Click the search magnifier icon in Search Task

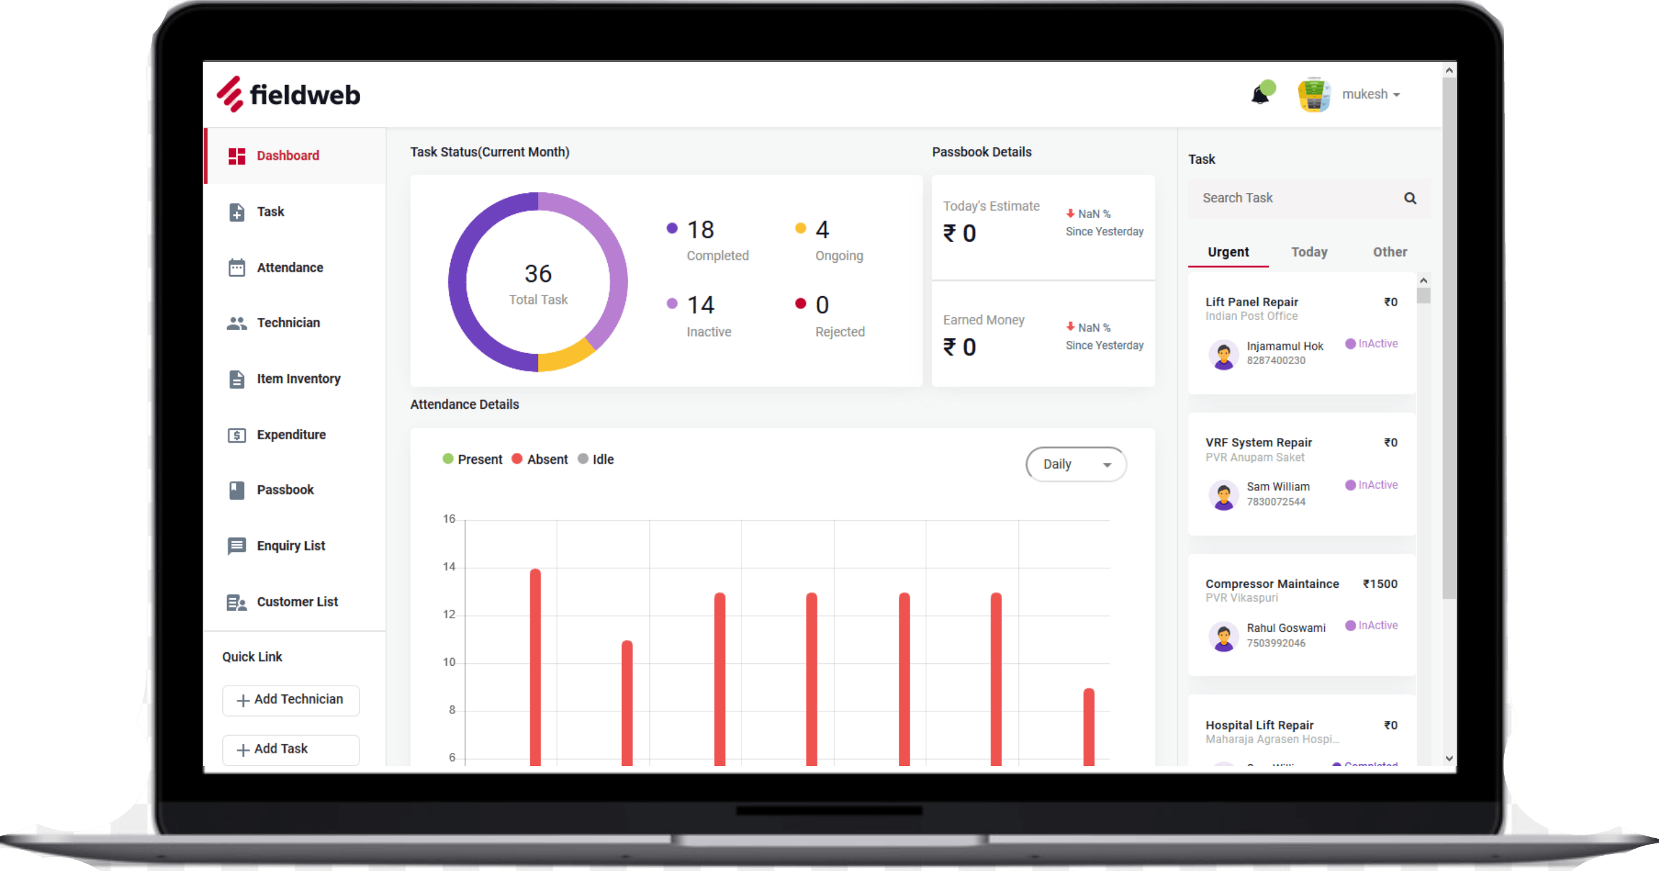[x=1410, y=198]
